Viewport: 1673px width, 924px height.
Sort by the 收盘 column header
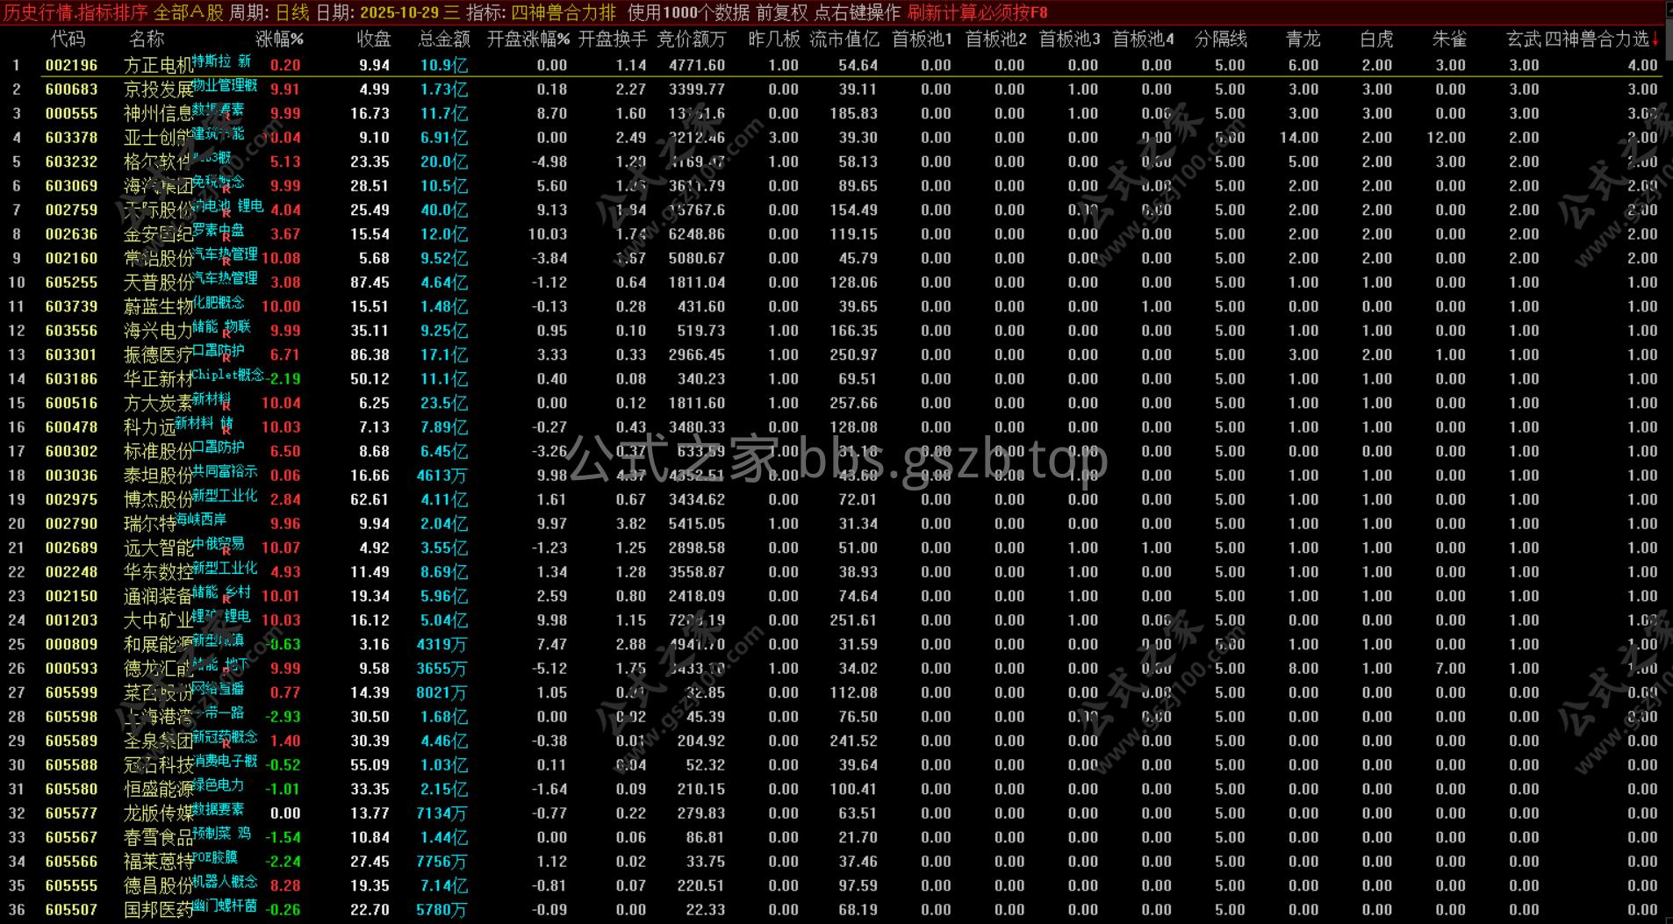tap(373, 39)
